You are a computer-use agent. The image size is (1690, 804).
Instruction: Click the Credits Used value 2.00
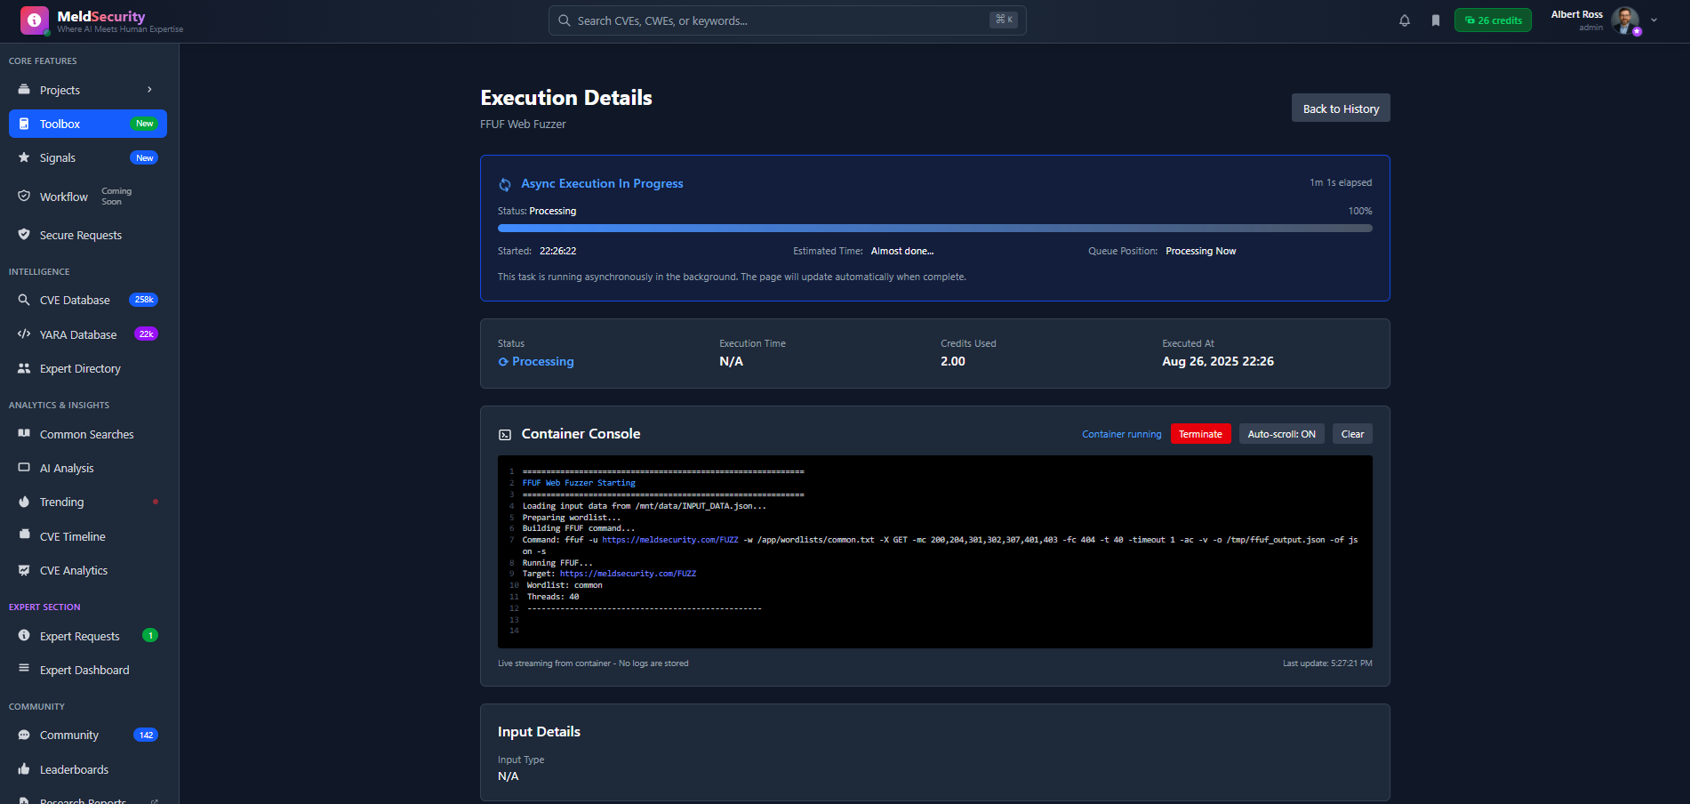click(953, 361)
